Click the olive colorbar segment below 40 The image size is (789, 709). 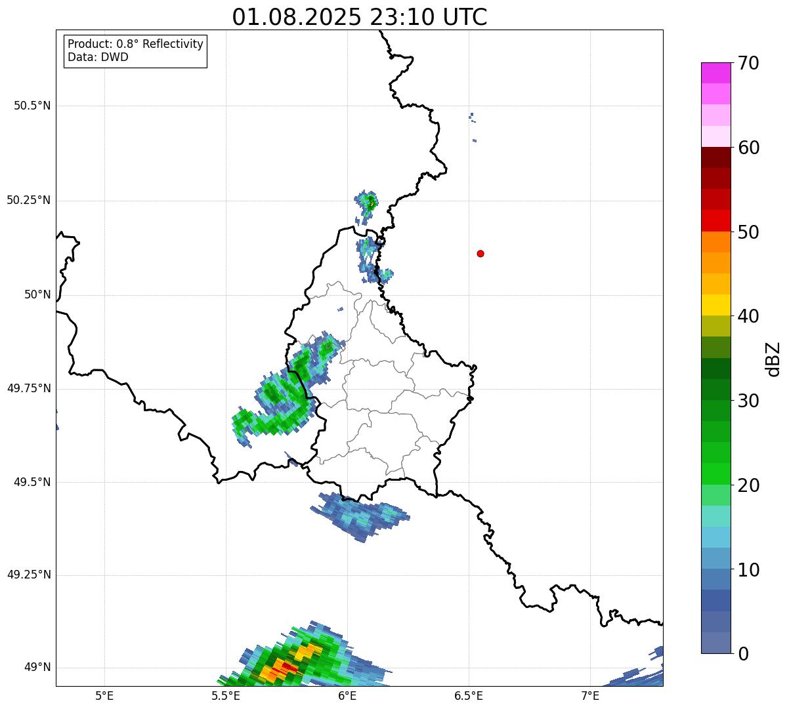coord(715,326)
